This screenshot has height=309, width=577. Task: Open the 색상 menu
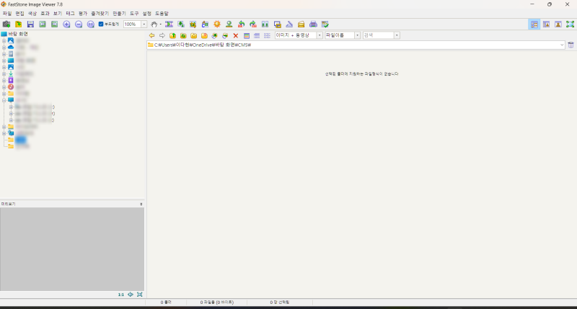[x=32, y=14]
